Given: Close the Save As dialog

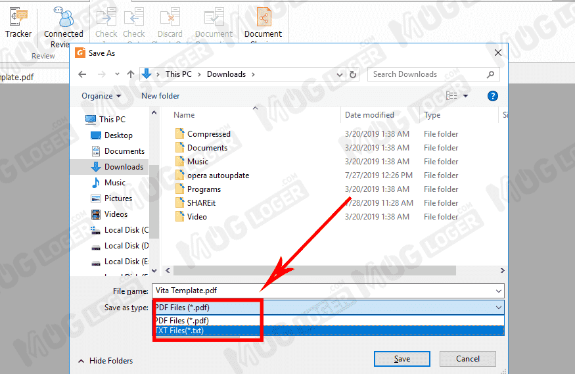Looking at the screenshot, I should click(x=498, y=53).
